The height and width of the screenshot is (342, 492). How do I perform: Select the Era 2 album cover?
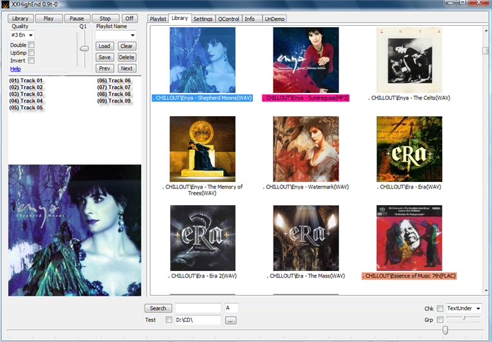[202, 238]
